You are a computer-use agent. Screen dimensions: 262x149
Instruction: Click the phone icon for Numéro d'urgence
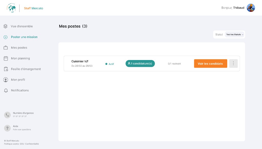[7, 115]
